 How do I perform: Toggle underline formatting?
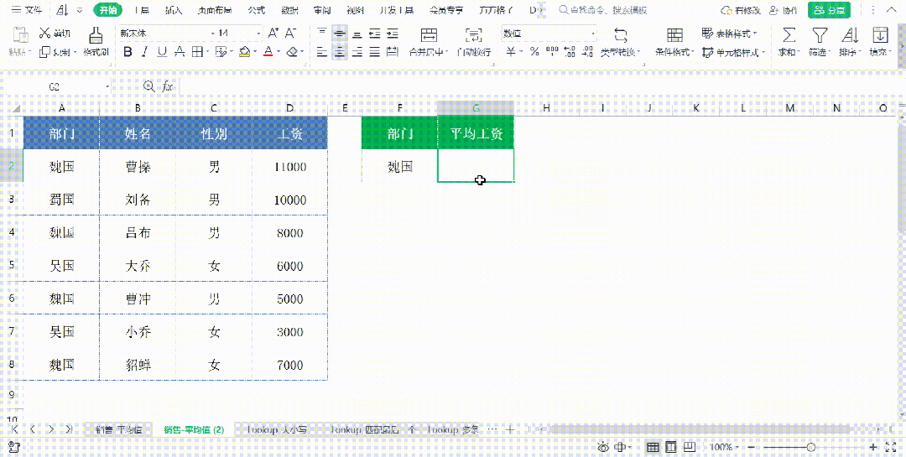163,52
